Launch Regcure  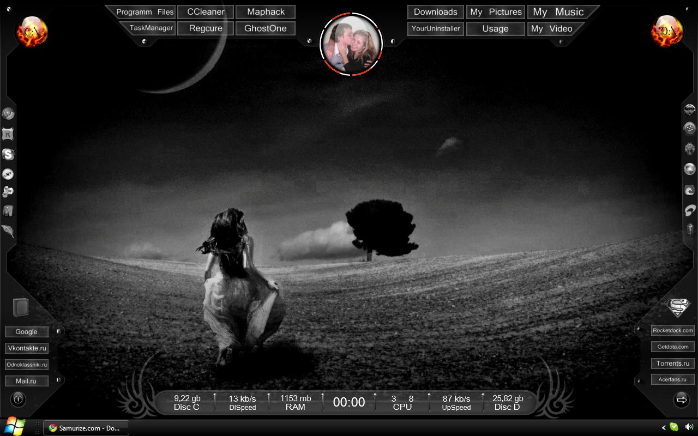(x=206, y=28)
